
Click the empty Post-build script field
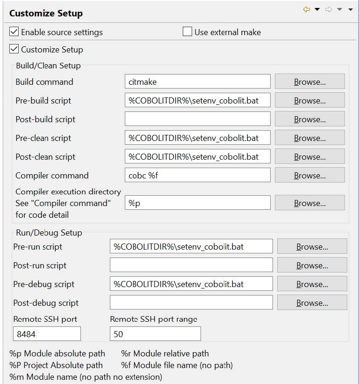point(197,119)
